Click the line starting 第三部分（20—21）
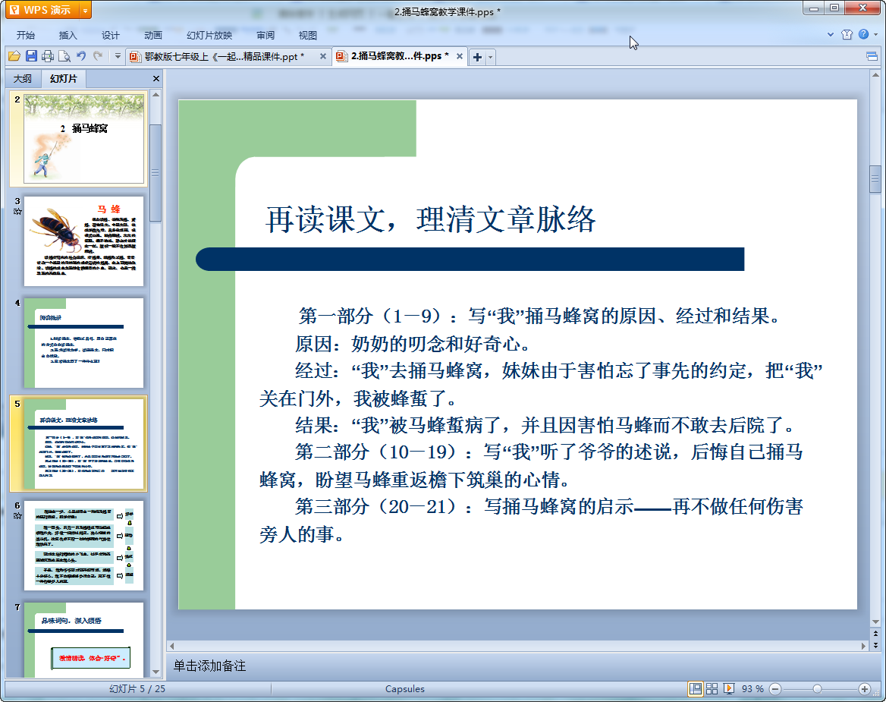This screenshot has width=886, height=702. tap(548, 506)
